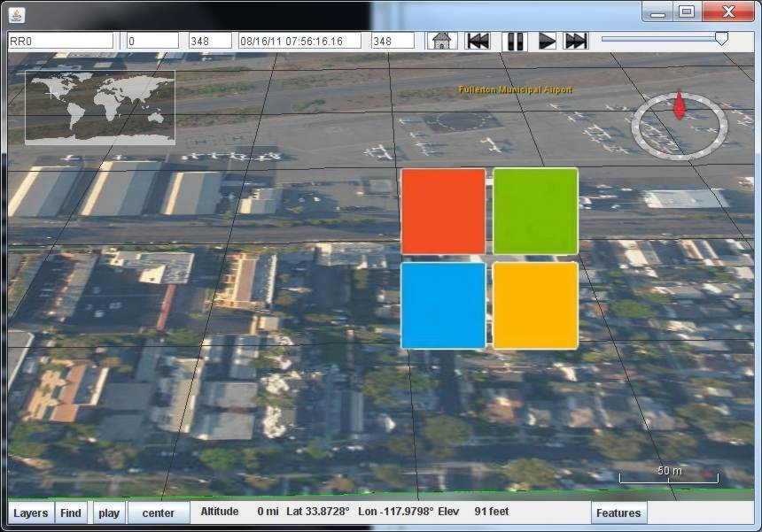Screen dimensions: 762x532
Task: Skip forward to the end of playback
Action: click(575, 41)
